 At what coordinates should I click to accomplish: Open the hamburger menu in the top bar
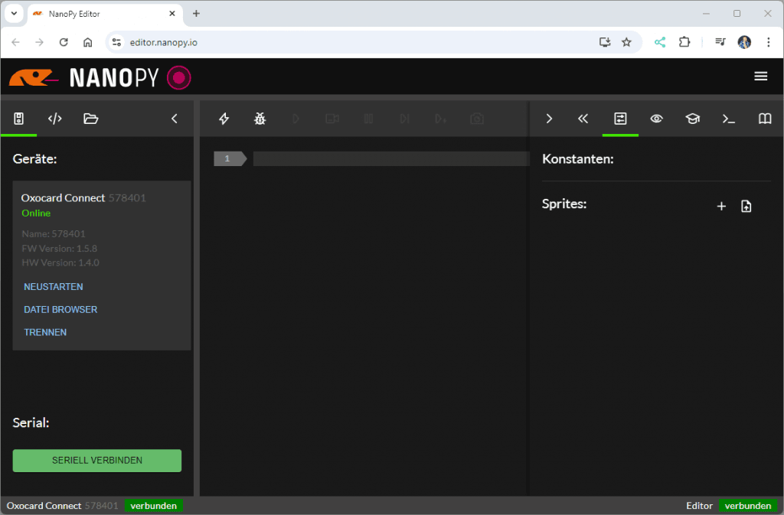pos(761,76)
